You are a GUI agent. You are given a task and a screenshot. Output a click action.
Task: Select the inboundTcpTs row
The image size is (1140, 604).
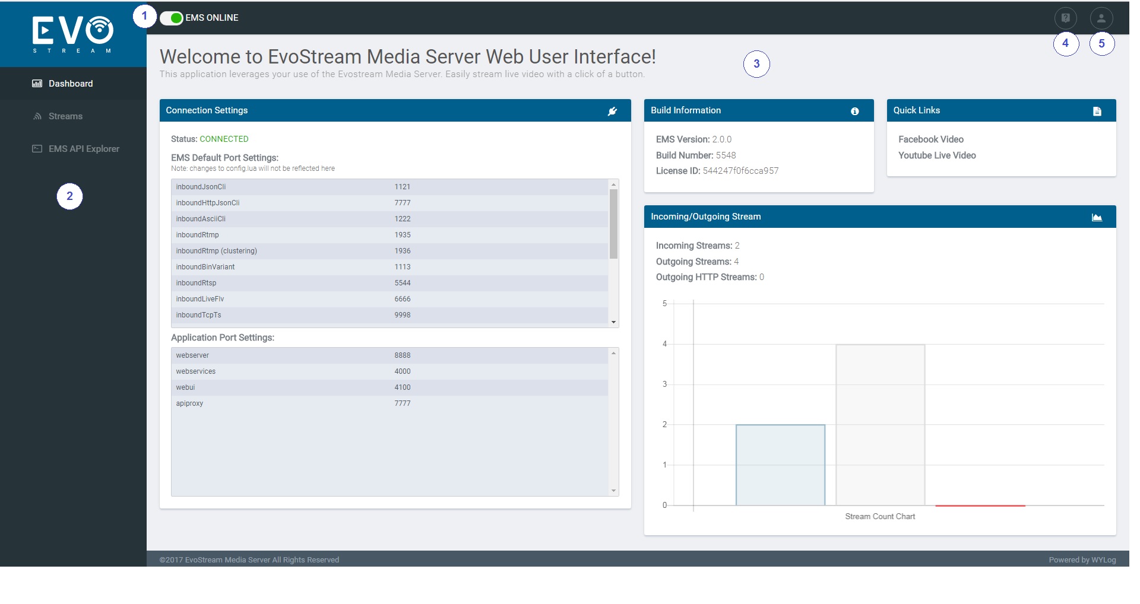point(390,315)
